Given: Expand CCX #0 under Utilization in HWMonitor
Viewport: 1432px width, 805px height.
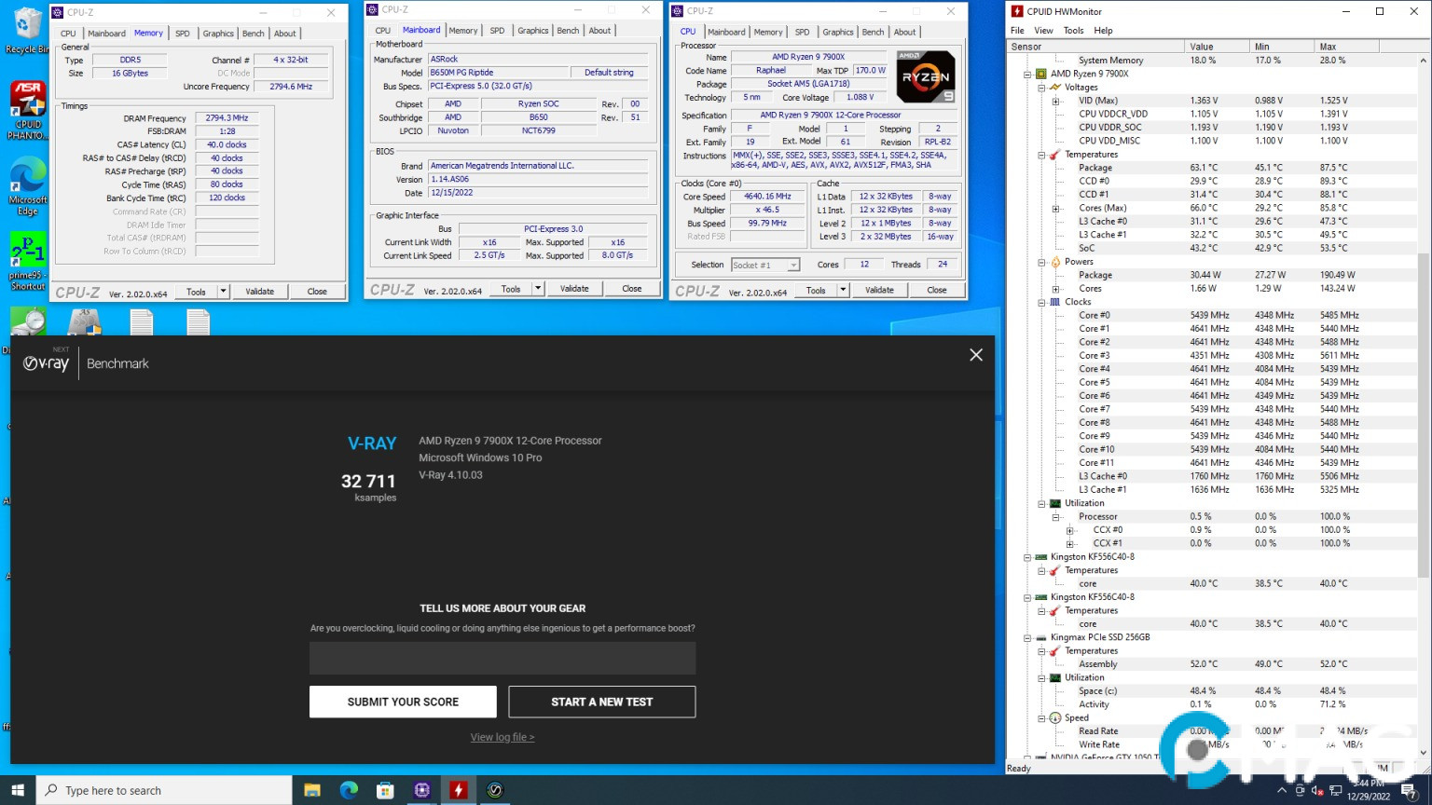Looking at the screenshot, I should coord(1069,529).
